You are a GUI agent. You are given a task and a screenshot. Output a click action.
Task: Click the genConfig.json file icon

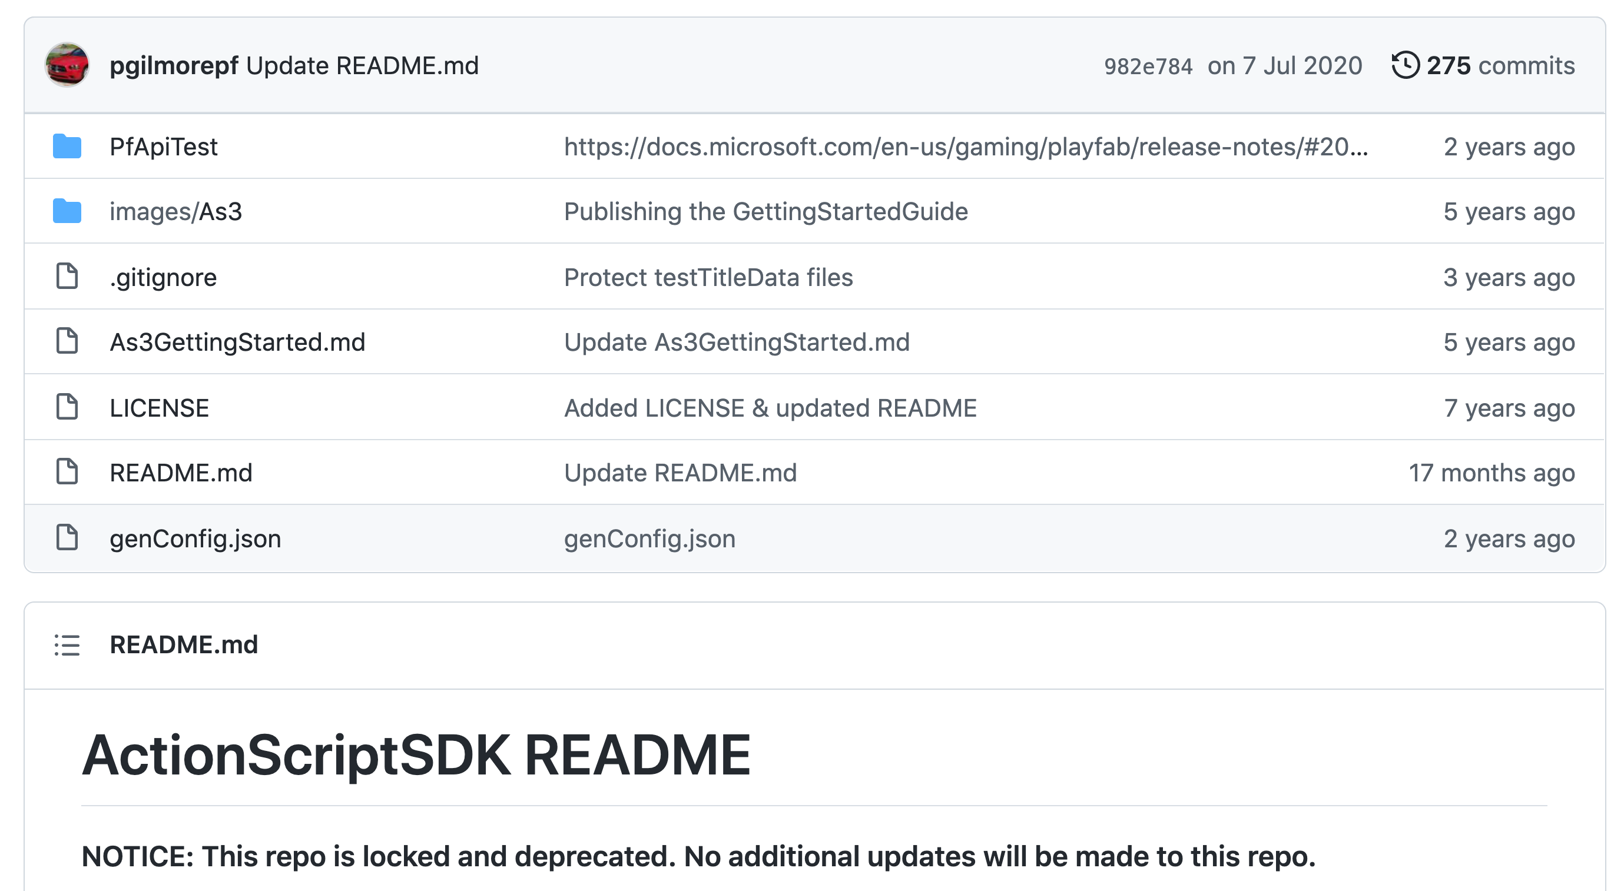click(x=68, y=538)
